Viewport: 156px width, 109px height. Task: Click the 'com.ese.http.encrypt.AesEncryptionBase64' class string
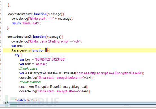pyautogui.click(x=109, y=73)
